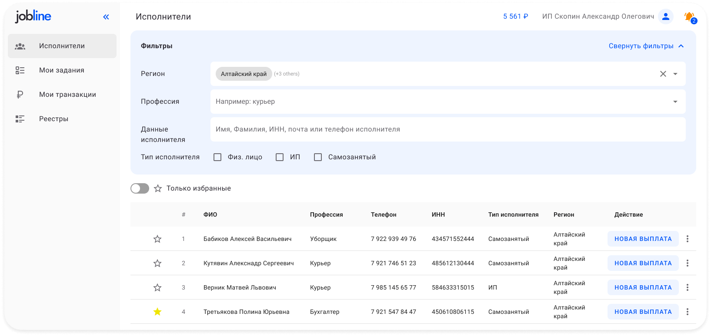711x336 pixels.
Task: Click the ИП type cell in Верник row
Action: tap(493, 287)
